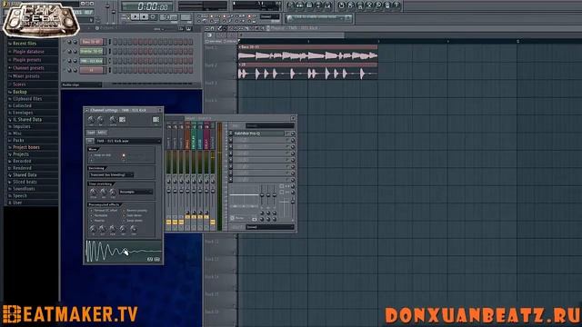This screenshot has height=327, width=582.
Task: Open the Resample time stretching mode dropdown
Action: pyautogui.click(x=135, y=192)
